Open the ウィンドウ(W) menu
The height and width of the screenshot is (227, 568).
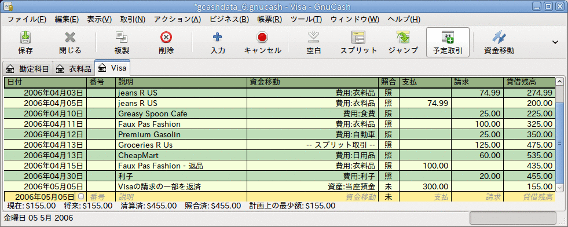(x=355, y=19)
